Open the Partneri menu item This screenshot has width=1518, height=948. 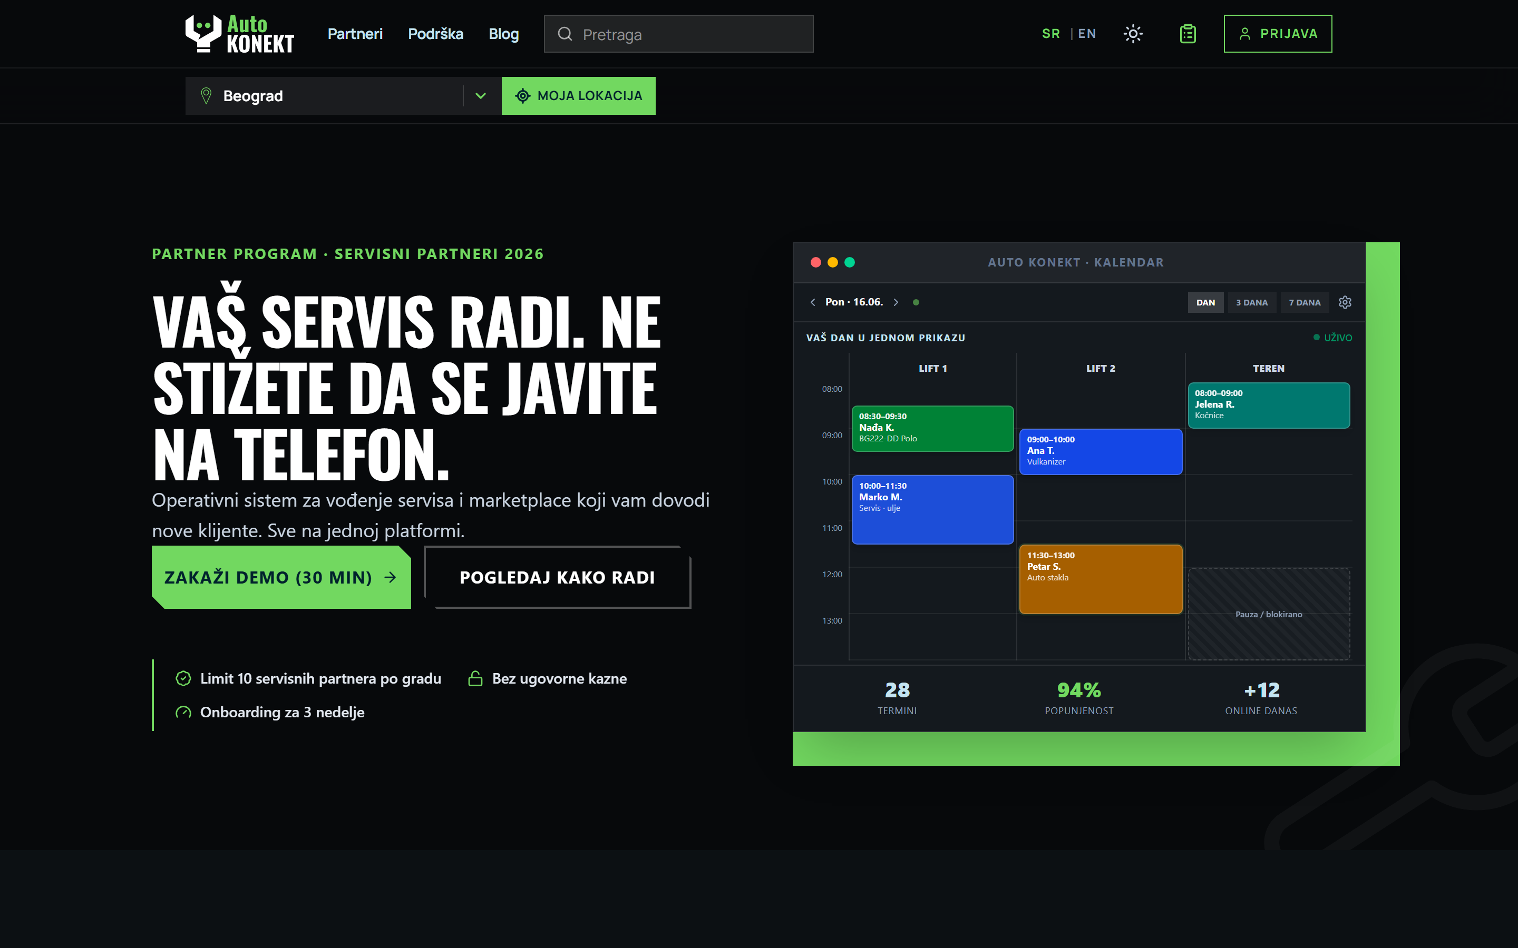click(355, 34)
